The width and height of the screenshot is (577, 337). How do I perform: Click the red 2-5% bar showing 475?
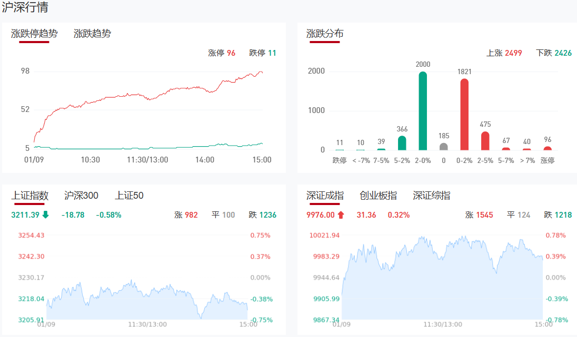point(485,141)
